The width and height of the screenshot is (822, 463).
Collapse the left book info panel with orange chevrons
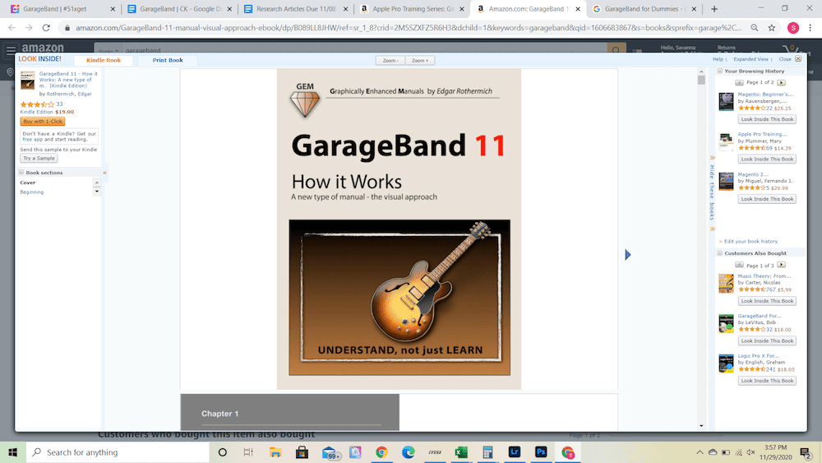pos(105,173)
